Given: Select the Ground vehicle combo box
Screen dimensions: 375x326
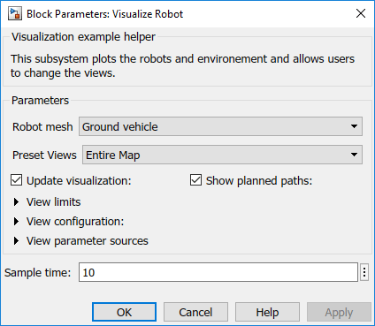Looking at the screenshot, I should [220, 126].
